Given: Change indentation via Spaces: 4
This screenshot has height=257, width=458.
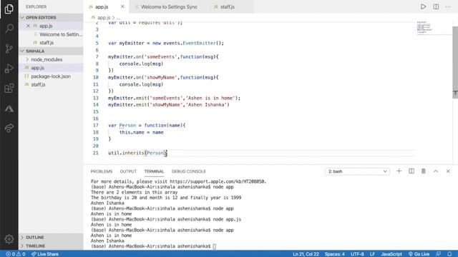Looking at the screenshot, I should [x=335, y=254].
